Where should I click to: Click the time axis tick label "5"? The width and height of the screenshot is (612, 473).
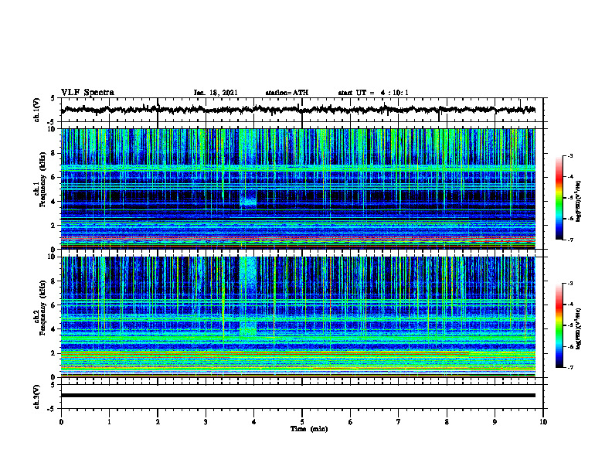tap(302, 422)
